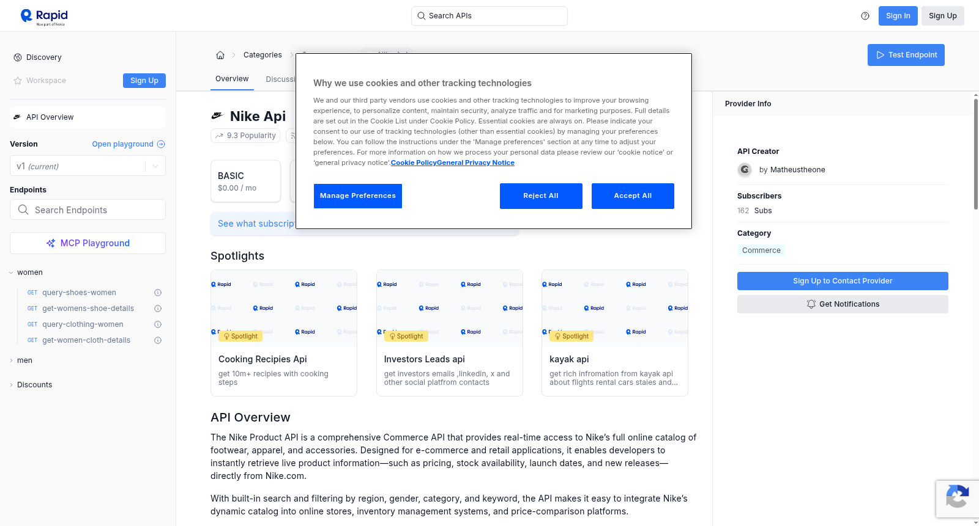Show info for query-clothing-women endpoint

click(x=158, y=324)
